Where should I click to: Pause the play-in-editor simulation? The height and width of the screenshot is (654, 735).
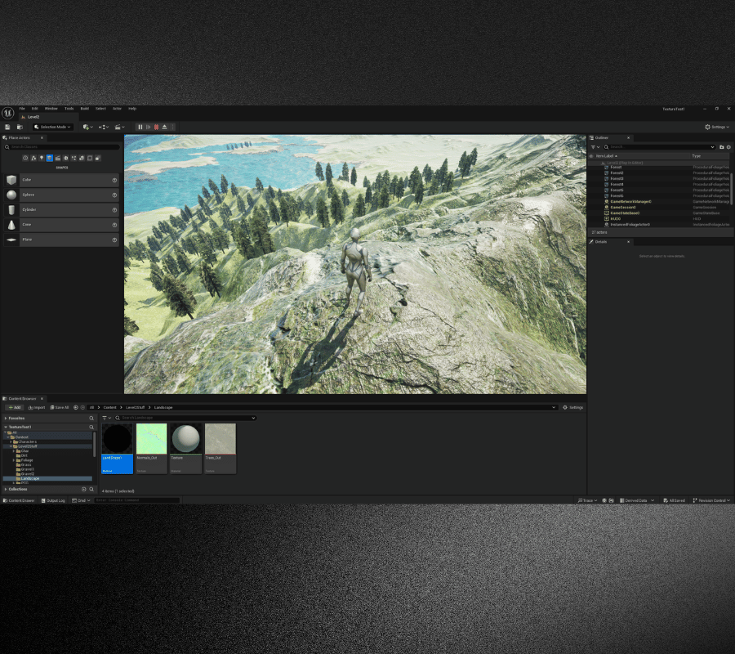140,127
